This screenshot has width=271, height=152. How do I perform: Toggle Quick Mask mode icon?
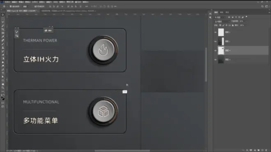[3, 103]
